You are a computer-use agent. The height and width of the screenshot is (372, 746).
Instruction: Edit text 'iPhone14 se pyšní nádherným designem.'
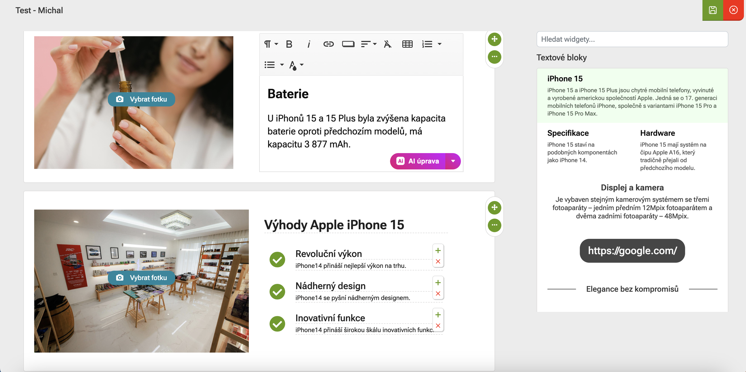tap(352, 298)
